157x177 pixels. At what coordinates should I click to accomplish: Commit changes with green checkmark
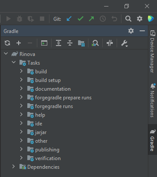(x=80, y=19)
